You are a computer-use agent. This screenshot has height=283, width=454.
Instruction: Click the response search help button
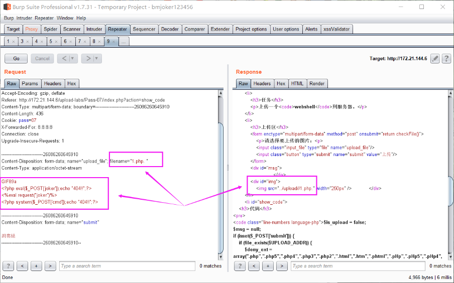click(240, 265)
